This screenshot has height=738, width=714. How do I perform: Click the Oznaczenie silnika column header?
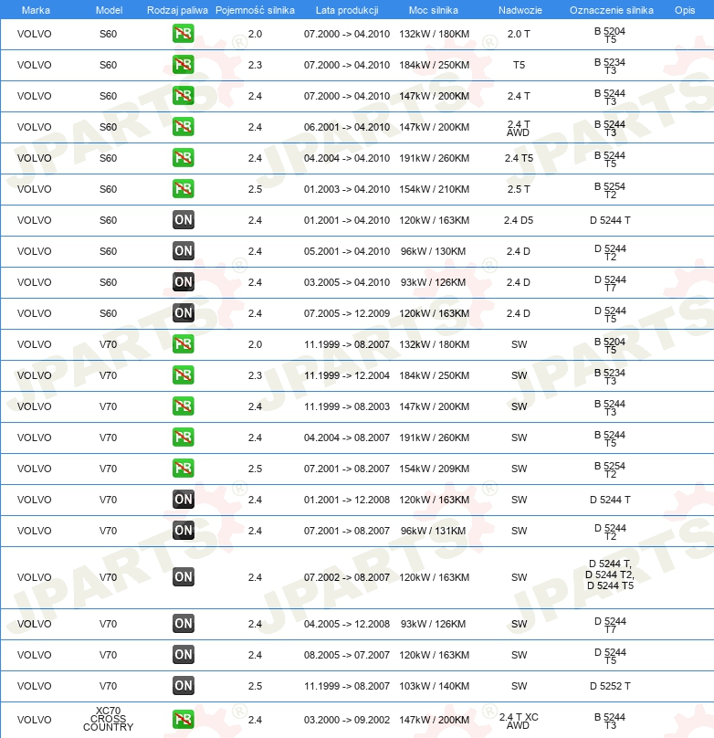(612, 10)
